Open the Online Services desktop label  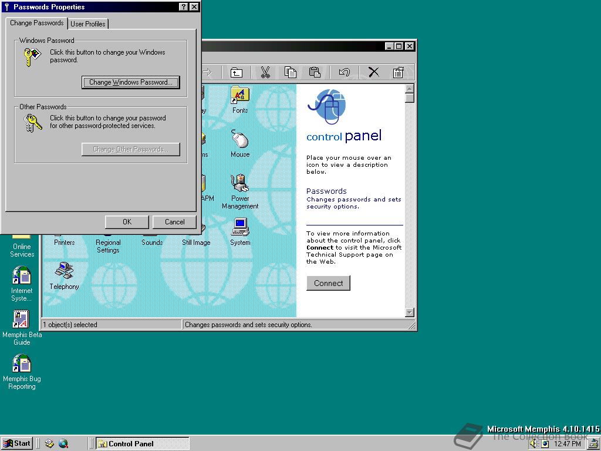tap(22, 250)
